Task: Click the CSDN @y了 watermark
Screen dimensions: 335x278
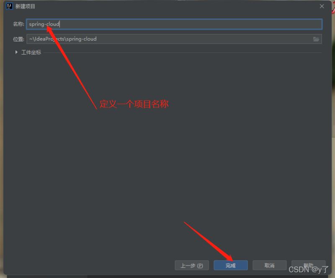Action: pos(309,269)
